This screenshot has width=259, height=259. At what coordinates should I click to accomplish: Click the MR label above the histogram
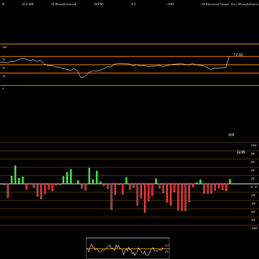coord(231,135)
